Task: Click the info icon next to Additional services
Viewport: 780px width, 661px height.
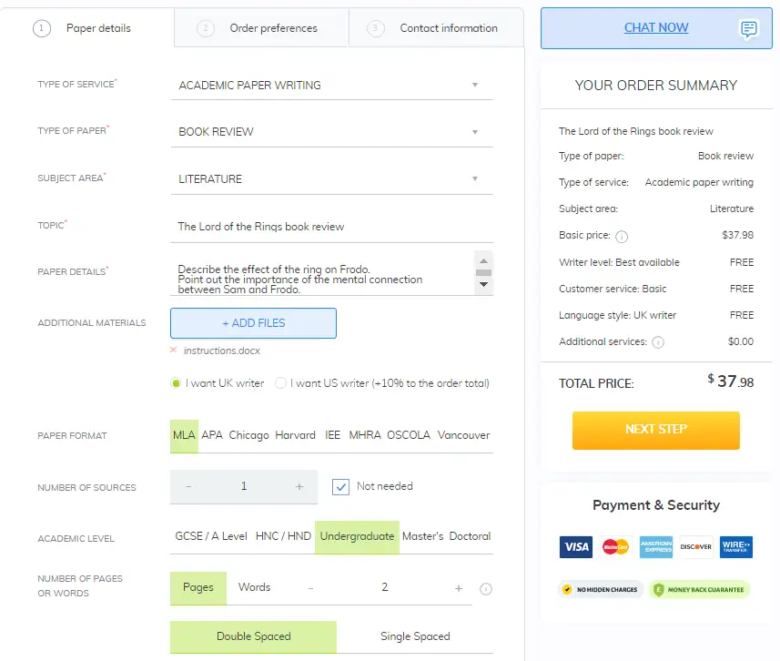Action: click(x=657, y=341)
